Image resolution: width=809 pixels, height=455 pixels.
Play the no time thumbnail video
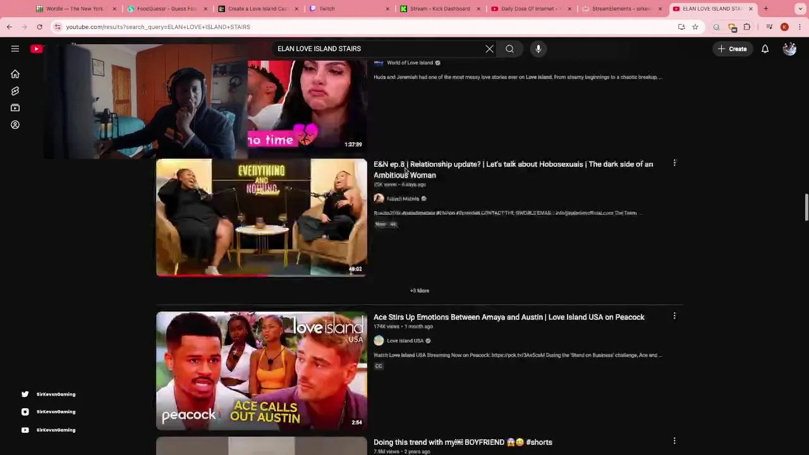click(x=307, y=104)
